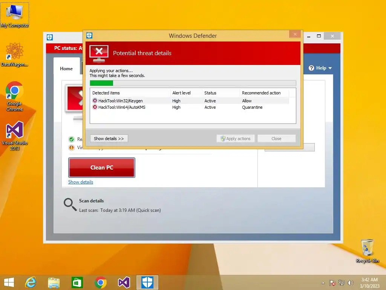Select the HackTool:Win32/Keygen row
This screenshot has width=386, height=290.
click(x=189, y=100)
